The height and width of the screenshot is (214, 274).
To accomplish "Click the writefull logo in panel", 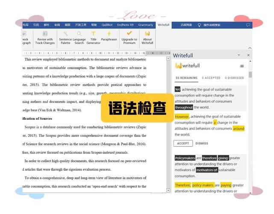I will [x=187, y=66].
